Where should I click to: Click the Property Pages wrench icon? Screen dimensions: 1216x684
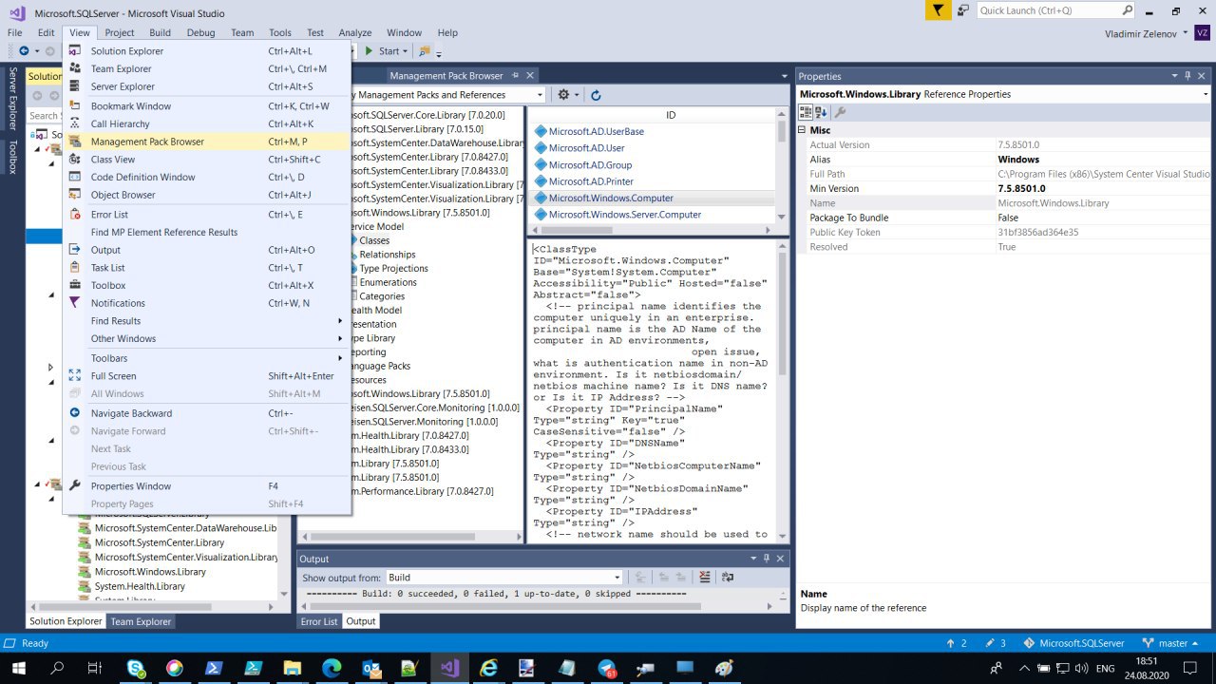pos(840,112)
